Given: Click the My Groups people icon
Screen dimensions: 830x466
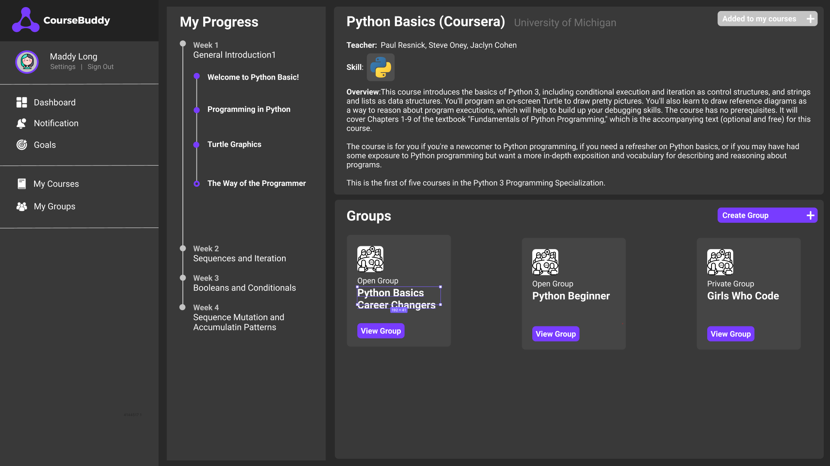Looking at the screenshot, I should [x=22, y=206].
